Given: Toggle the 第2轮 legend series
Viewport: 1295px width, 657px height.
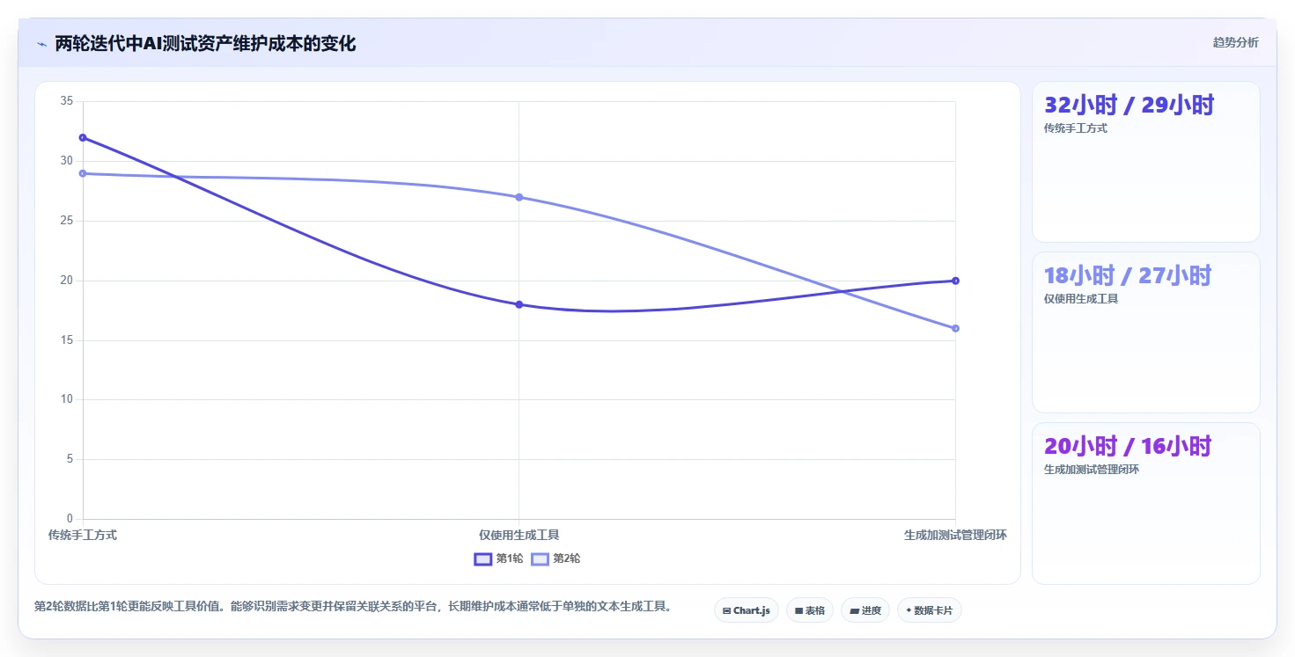Looking at the screenshot, I should (556, 558).
